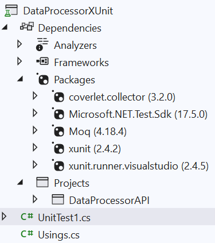
Task: Collapse the Dependencies node
Action: 5,28
